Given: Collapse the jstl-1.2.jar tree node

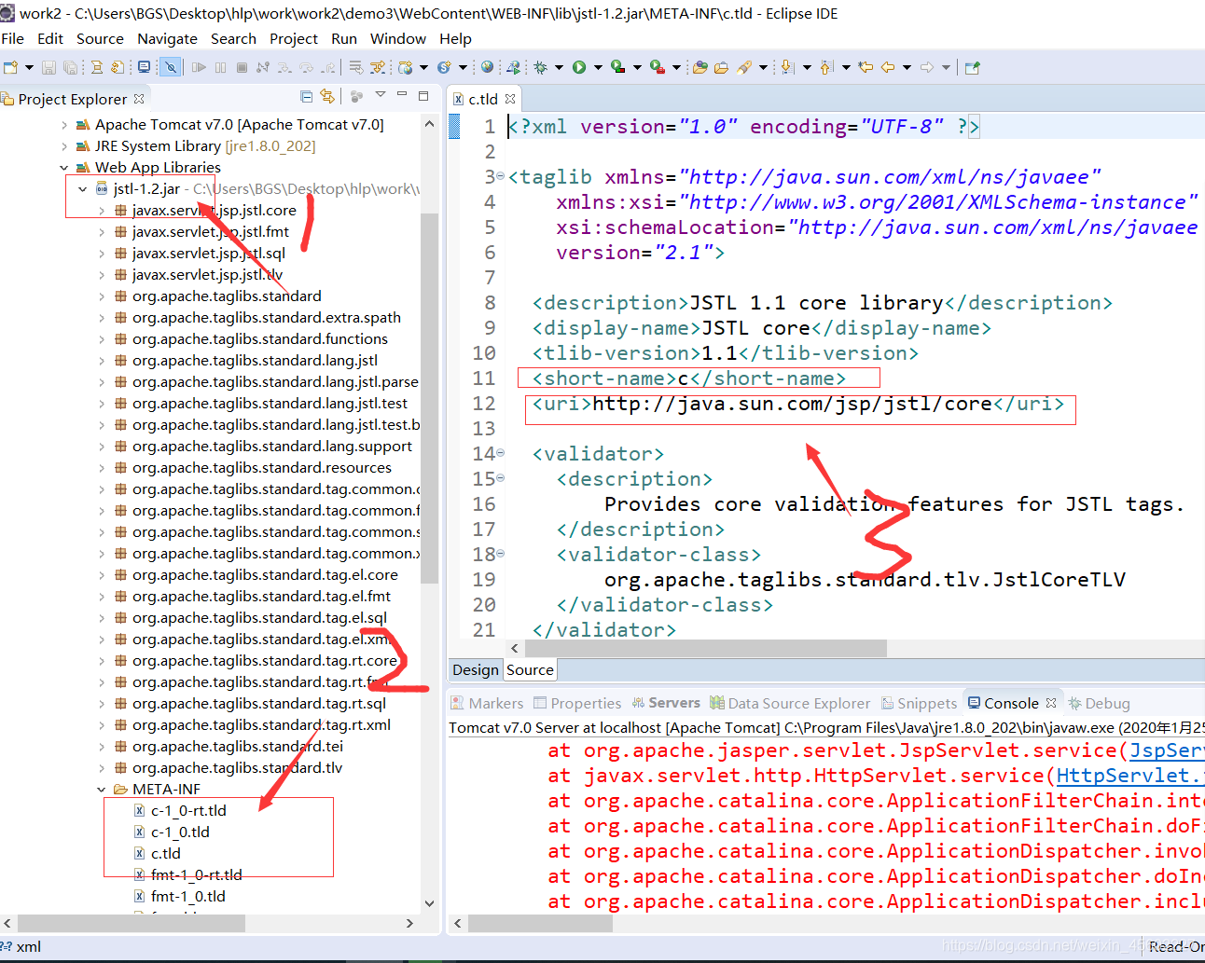Looking at the screenshot, I should [83, 189].
